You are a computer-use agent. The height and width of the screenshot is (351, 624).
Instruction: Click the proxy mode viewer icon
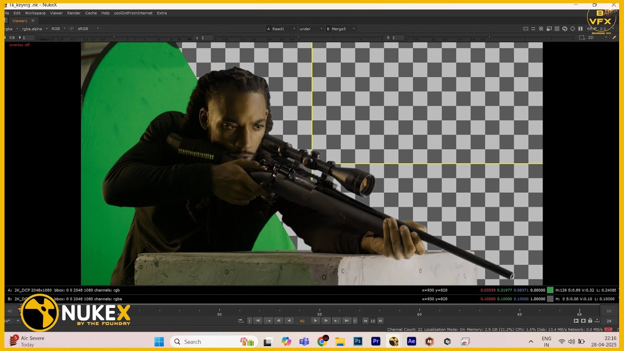pyautogui.click(x=533, y=29)
